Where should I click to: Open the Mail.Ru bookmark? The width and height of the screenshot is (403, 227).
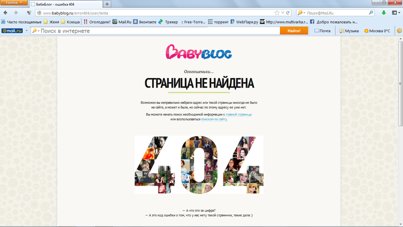pyautogui.click(x=122, y=22)
